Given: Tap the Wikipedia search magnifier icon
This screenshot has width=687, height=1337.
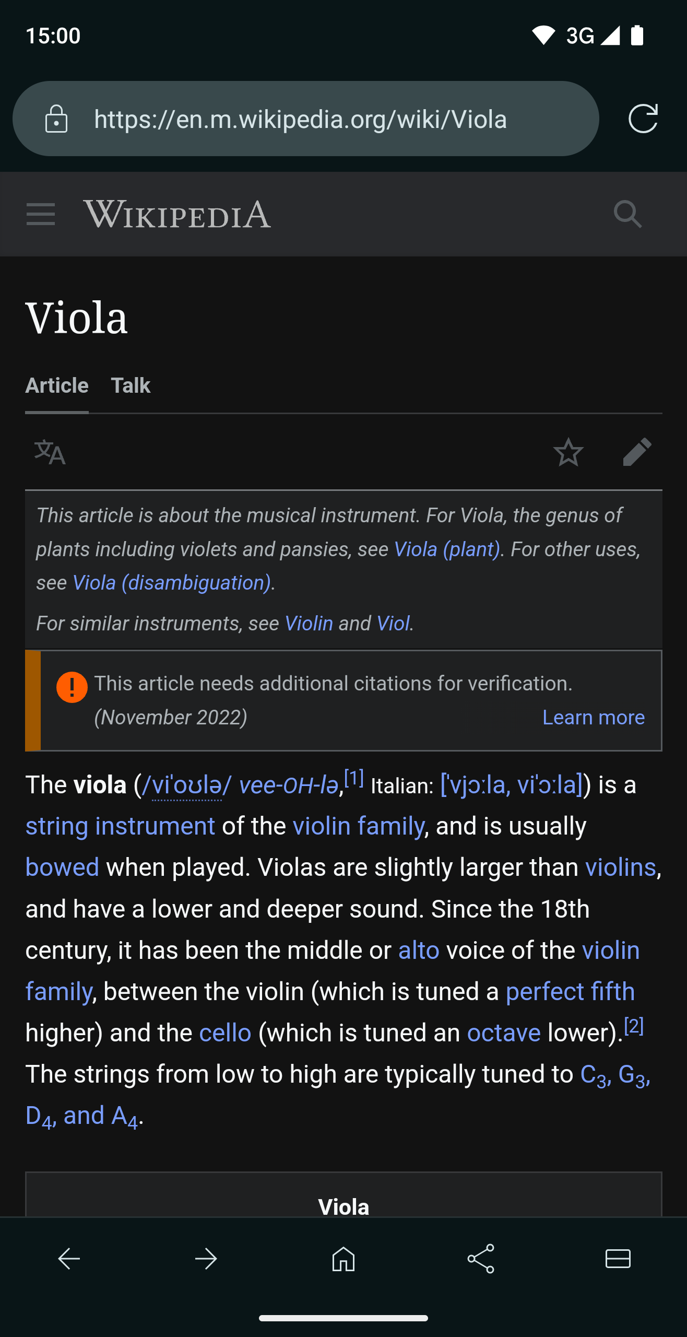Looking at the screenshot, I should [627, 214].
